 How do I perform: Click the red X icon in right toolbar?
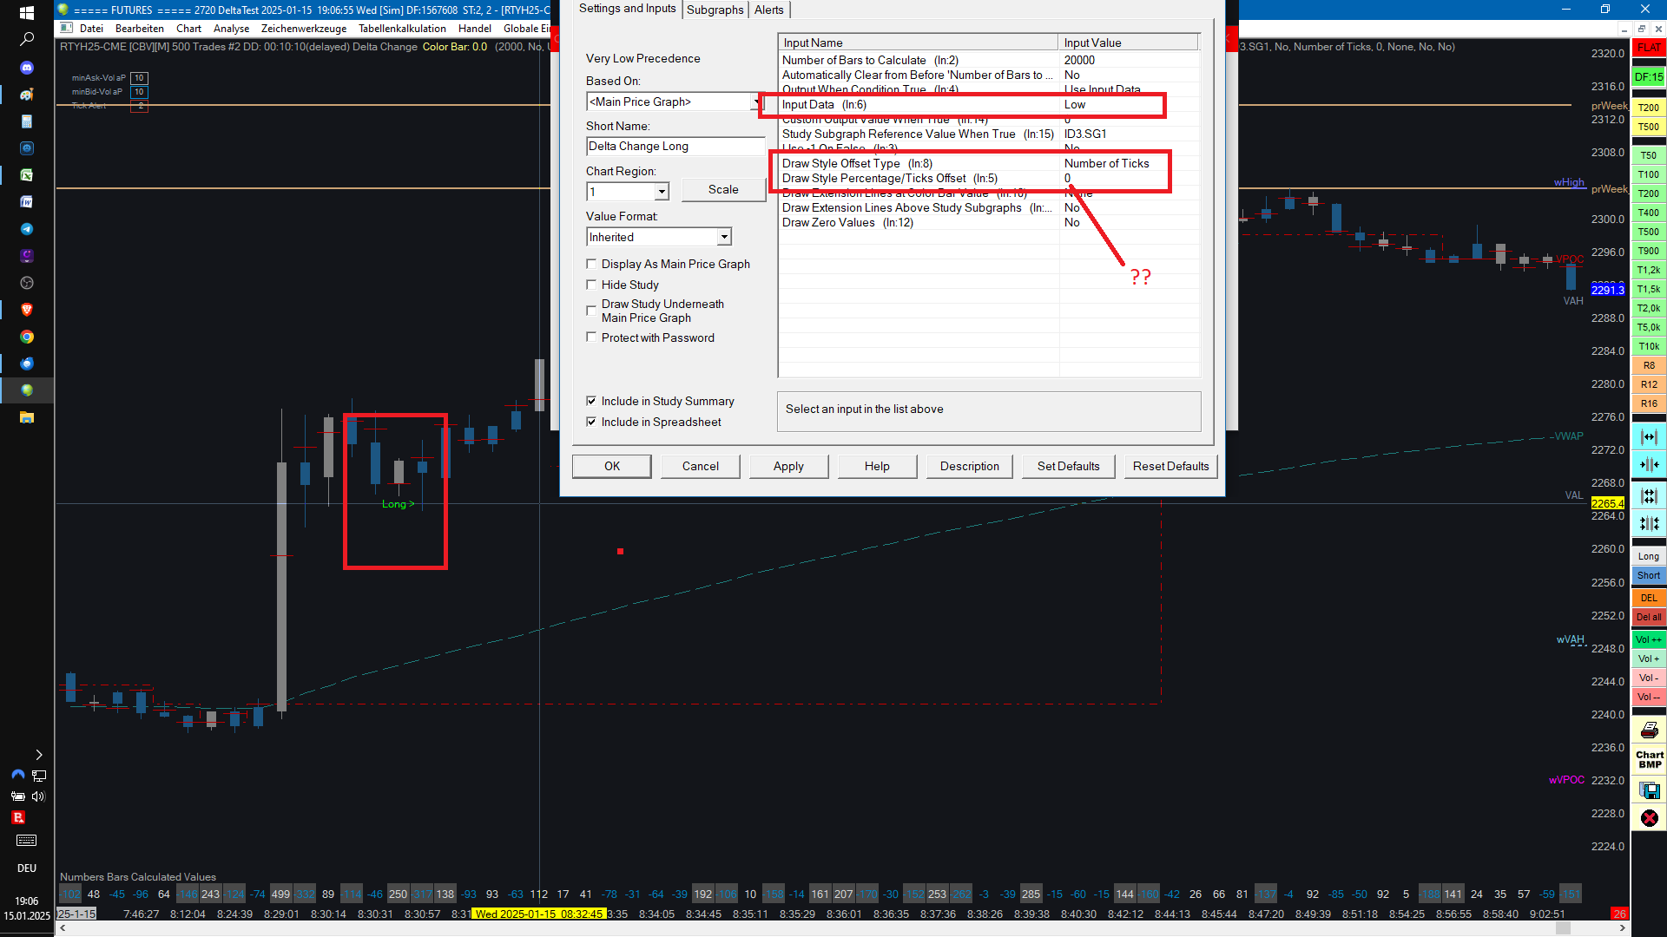(1649, 818)
